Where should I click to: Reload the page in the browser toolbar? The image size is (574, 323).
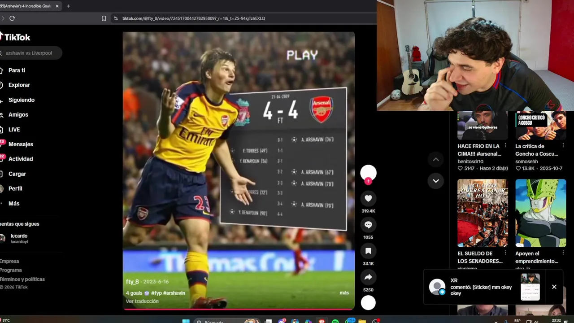click(12, 18)
